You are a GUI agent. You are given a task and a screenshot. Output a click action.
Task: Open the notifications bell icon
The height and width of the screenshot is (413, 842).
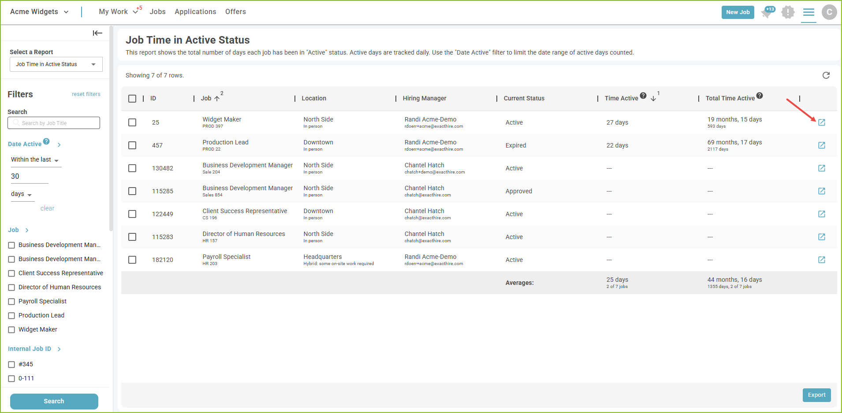(767, 12)
